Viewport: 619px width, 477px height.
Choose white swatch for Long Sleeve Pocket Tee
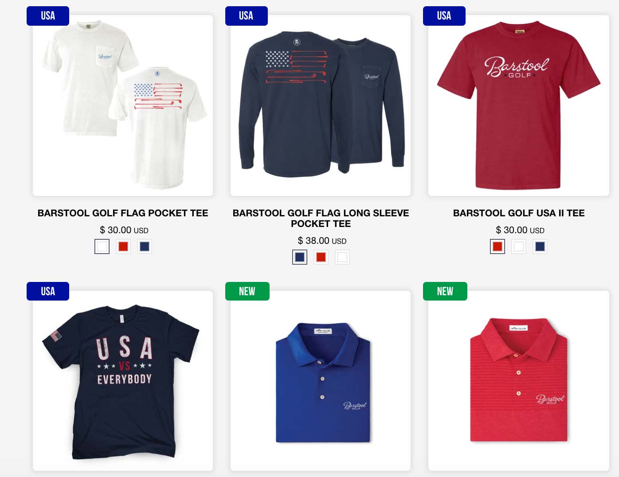click(342, 257)
